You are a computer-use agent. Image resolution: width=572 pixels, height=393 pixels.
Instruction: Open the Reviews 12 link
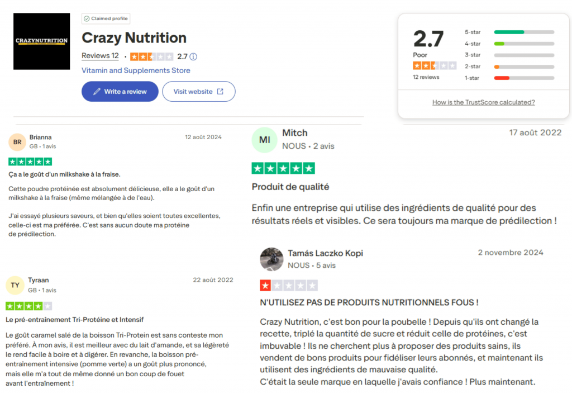[x=100, y=56]
